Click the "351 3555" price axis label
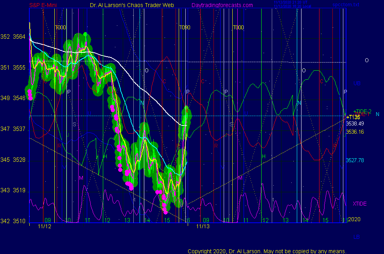384x254 pixels. pyautogui.click(x=13, y=68)
